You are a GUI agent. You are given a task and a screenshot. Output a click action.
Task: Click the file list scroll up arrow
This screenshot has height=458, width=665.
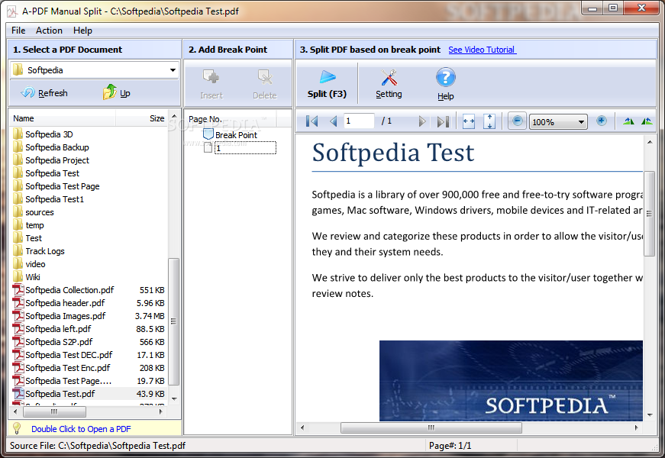(174, 116)
